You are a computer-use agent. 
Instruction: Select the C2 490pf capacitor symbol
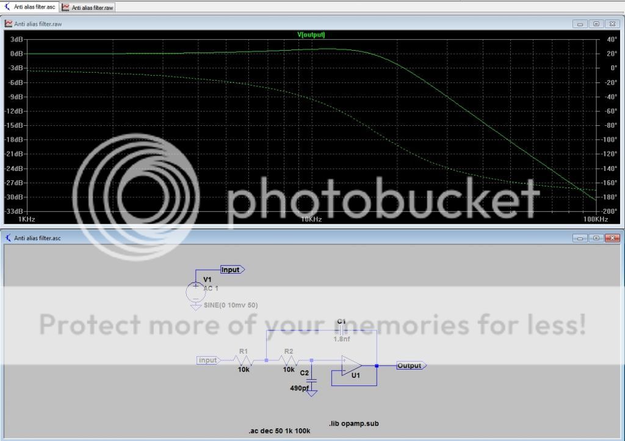click(x=312, y=380)
